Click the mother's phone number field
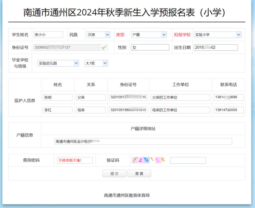Viewport: 255px width, 208px height. click(x=228, y=110)
